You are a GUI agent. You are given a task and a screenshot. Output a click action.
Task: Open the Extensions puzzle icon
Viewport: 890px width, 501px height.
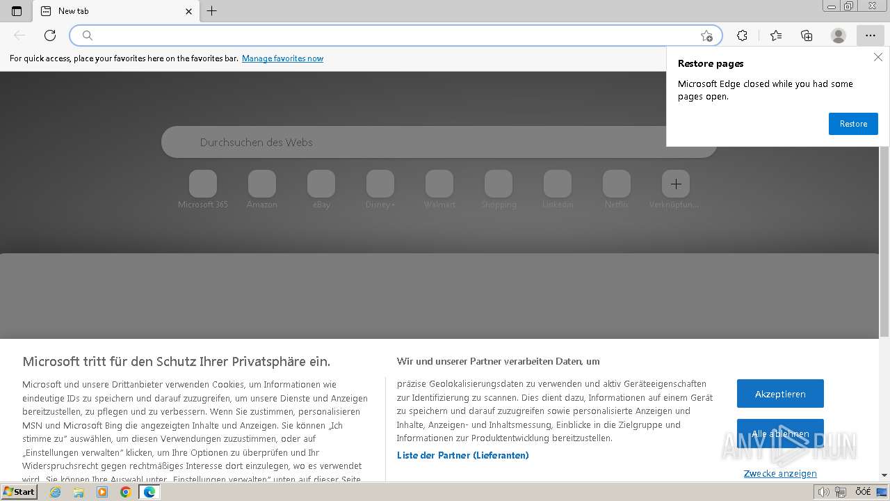(743, 35)
